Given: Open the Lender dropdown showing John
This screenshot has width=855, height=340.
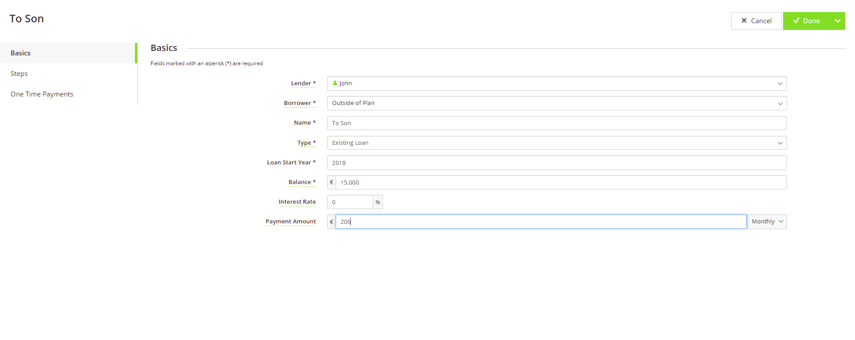Looking at the screenshot, I should click(x=557, y=84).
